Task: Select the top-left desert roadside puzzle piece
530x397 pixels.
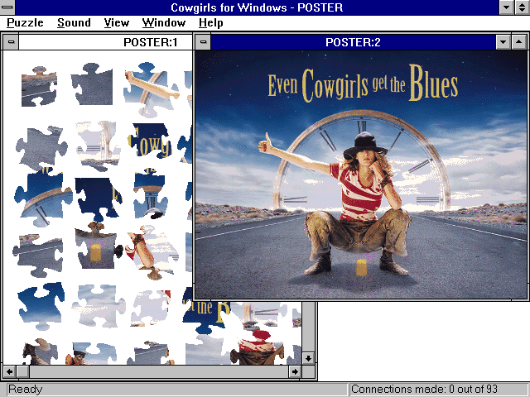Action: click(x=39, y=87)
